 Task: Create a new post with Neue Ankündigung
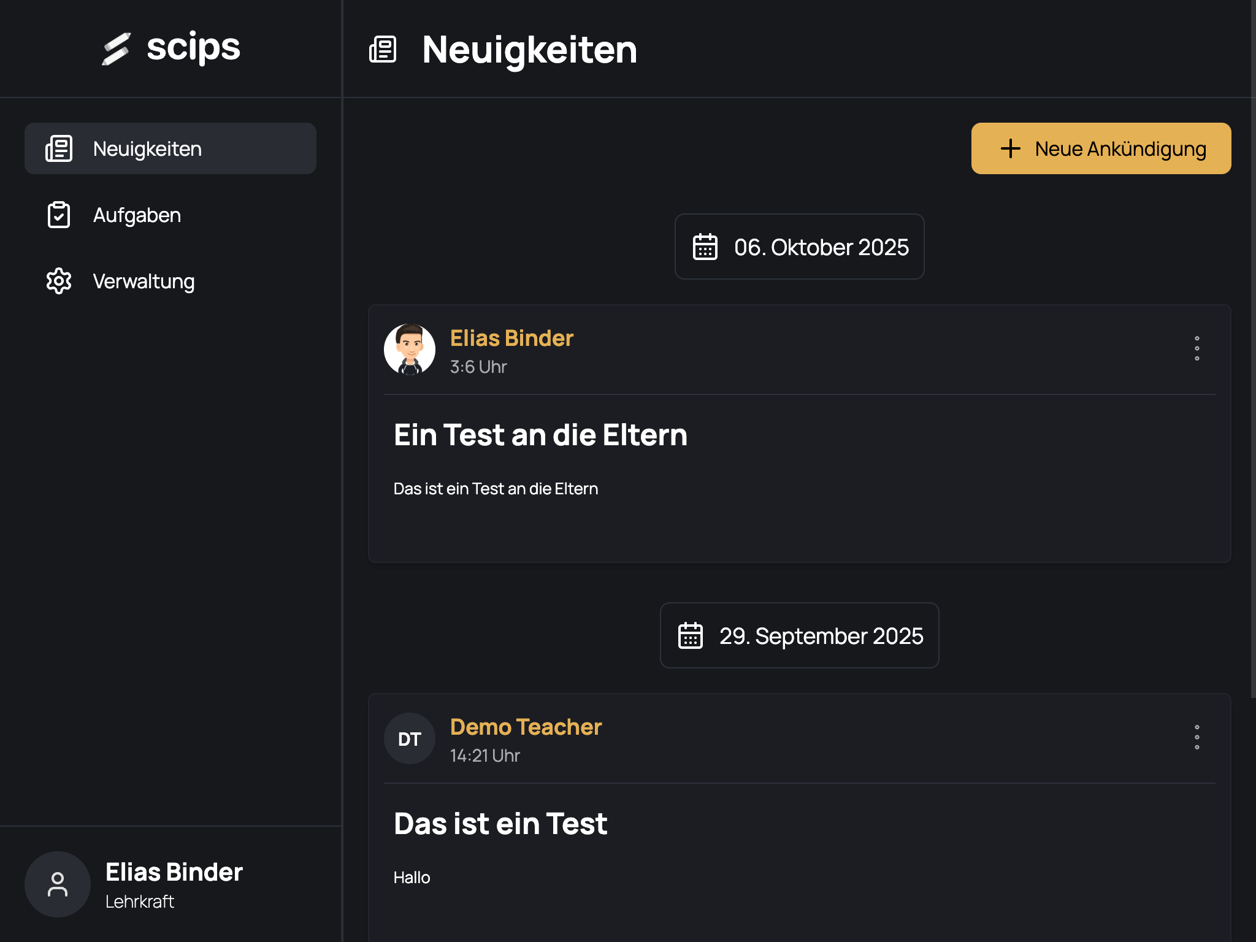point(1101,148)
